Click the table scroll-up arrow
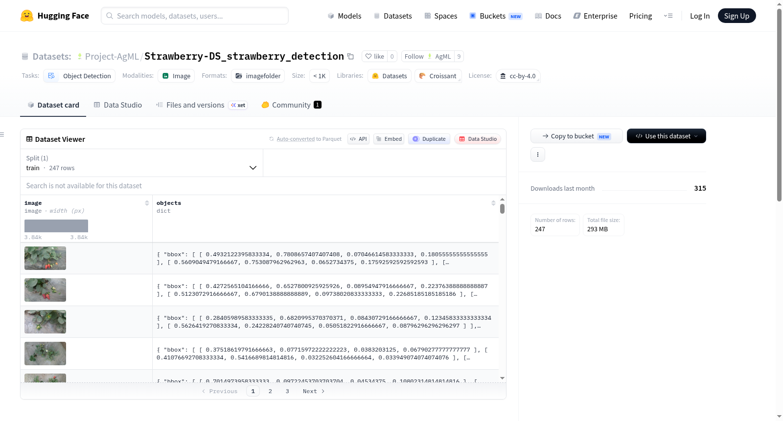The height and width of the screenshot is (421, 783). tap(502, 199)
